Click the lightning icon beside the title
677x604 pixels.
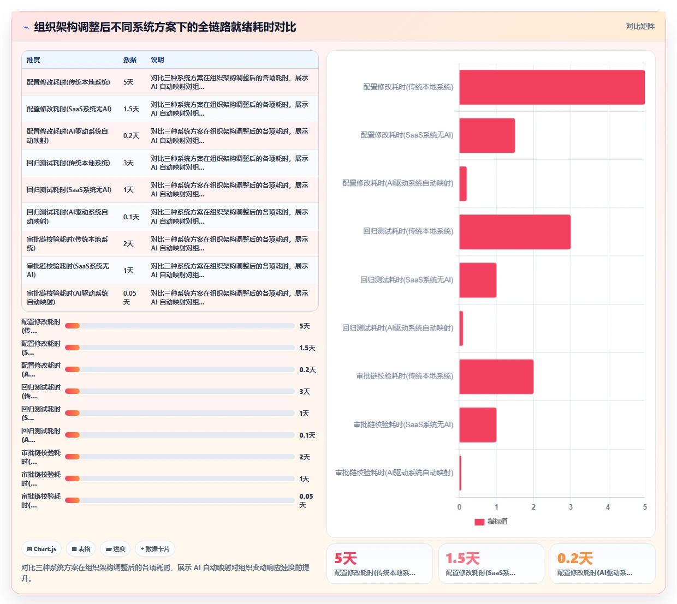[26, 27]
